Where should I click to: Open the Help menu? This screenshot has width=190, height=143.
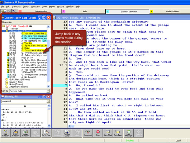click(77, 6)
